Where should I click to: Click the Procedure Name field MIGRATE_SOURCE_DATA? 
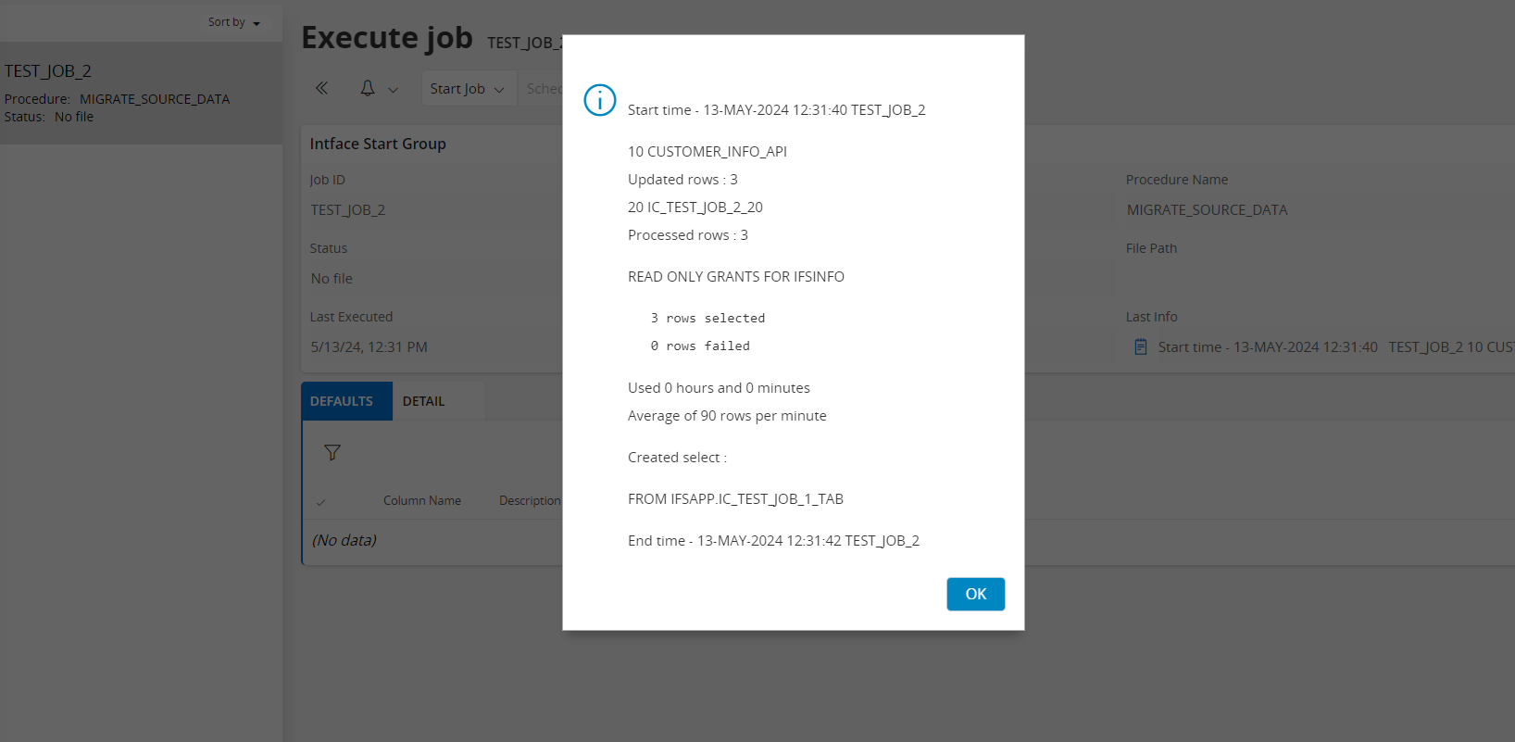pos(1207,210)
